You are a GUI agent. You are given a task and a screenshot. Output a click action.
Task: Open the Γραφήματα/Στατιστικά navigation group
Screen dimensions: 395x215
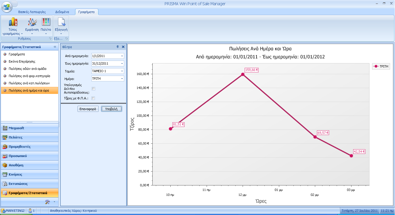(30, 193)
